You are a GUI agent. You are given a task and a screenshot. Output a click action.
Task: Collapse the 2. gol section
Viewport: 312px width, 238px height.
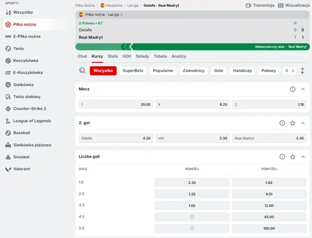[x=303, y=123]
